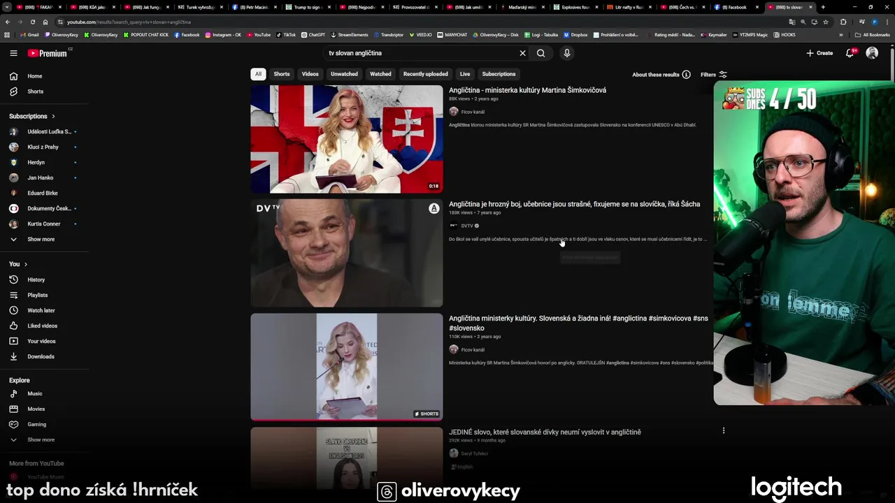895x503 pixels.
Task: Reload the page with browser refresh icon
Action: pyautogui.click(x=32, y=22)
